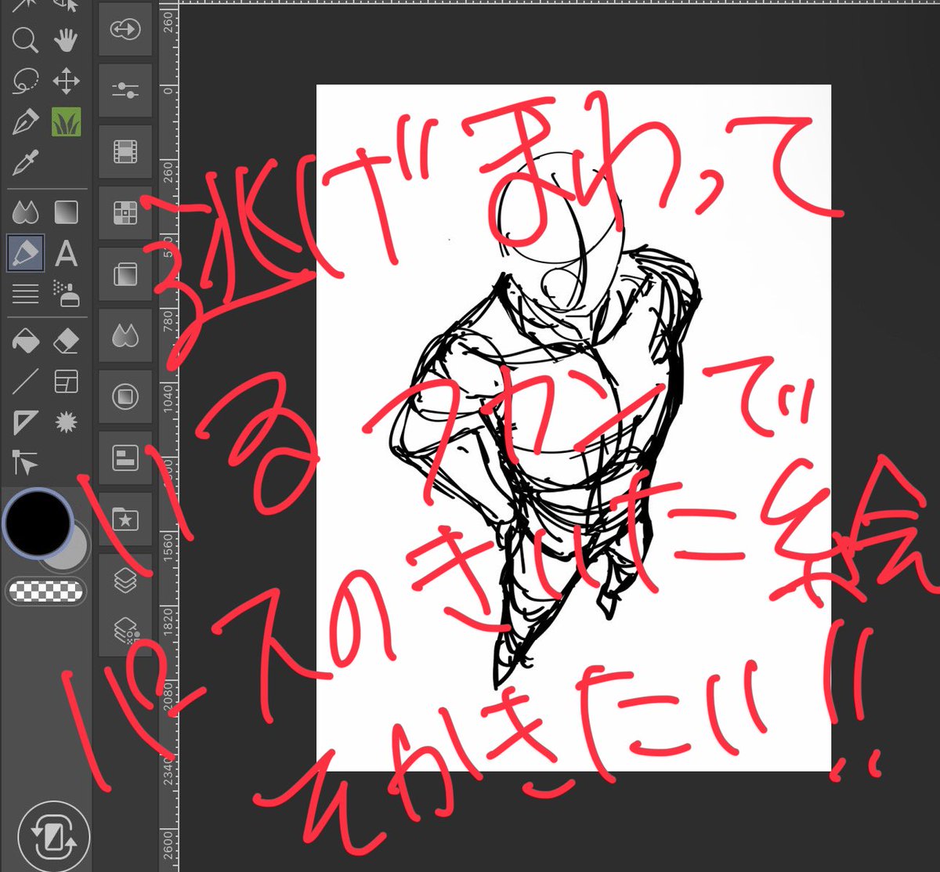Viewport: 940px width, 872px height.
Task: Select the Lasso selection tool
Action: click(26, 81)
